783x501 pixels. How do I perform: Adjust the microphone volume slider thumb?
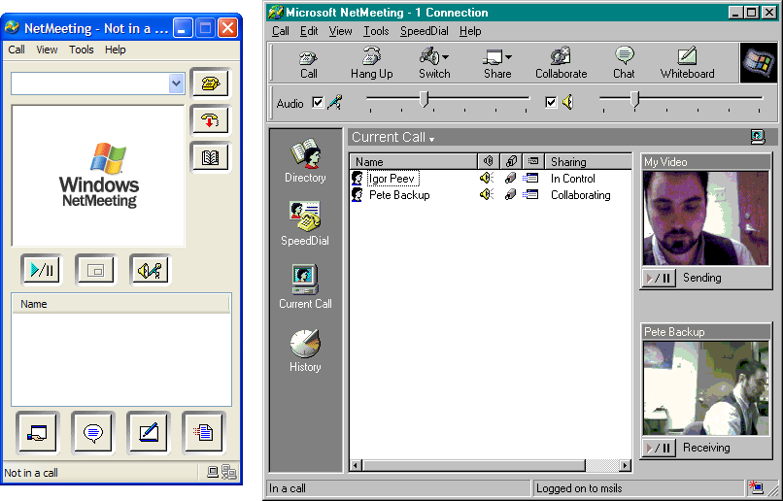(424, 99)
